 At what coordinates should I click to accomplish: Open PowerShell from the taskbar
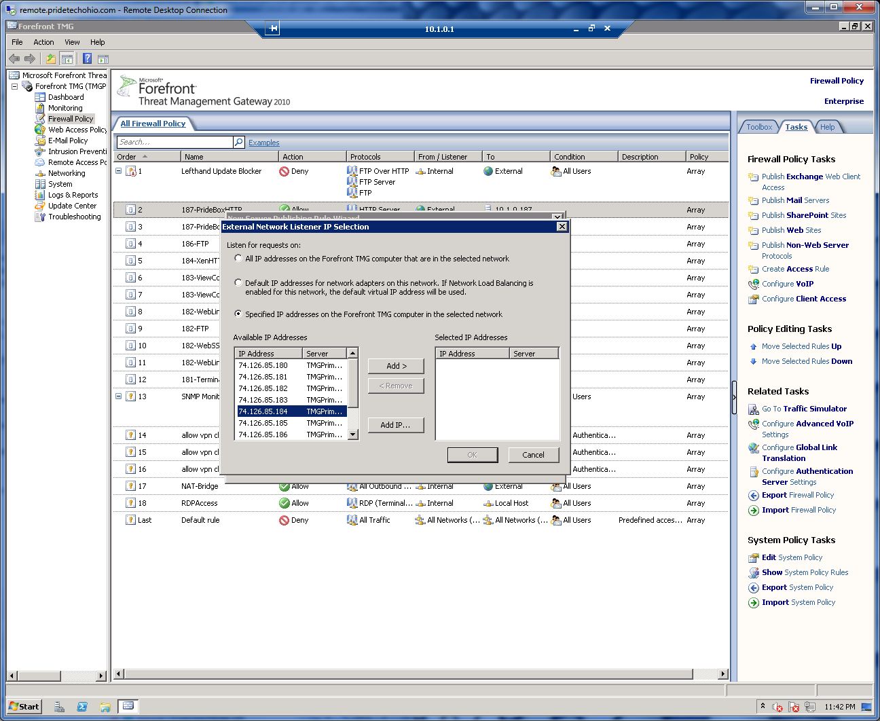tap(82, 707)
